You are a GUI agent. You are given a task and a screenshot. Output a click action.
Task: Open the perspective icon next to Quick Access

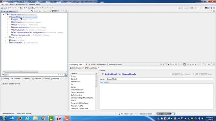tap(192, 8)
